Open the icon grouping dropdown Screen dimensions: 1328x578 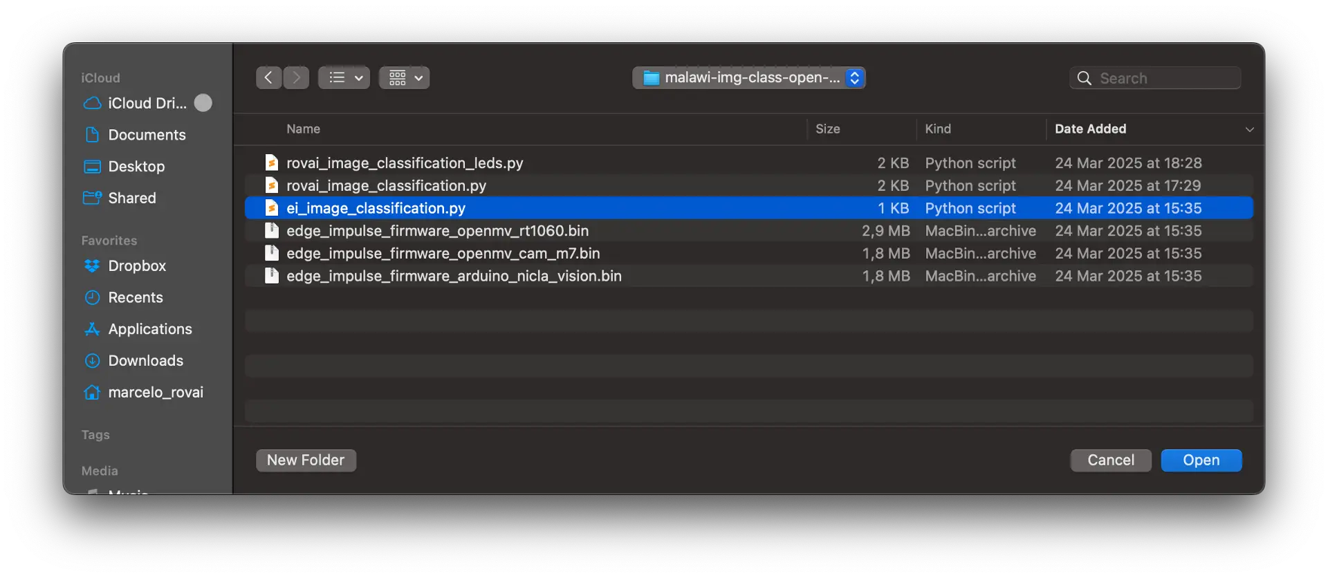405,78
